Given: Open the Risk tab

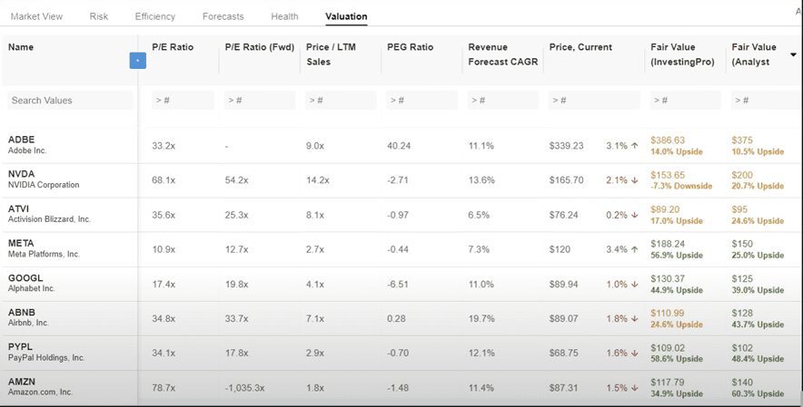Looking at the screenshot, I should coord(99,16).
